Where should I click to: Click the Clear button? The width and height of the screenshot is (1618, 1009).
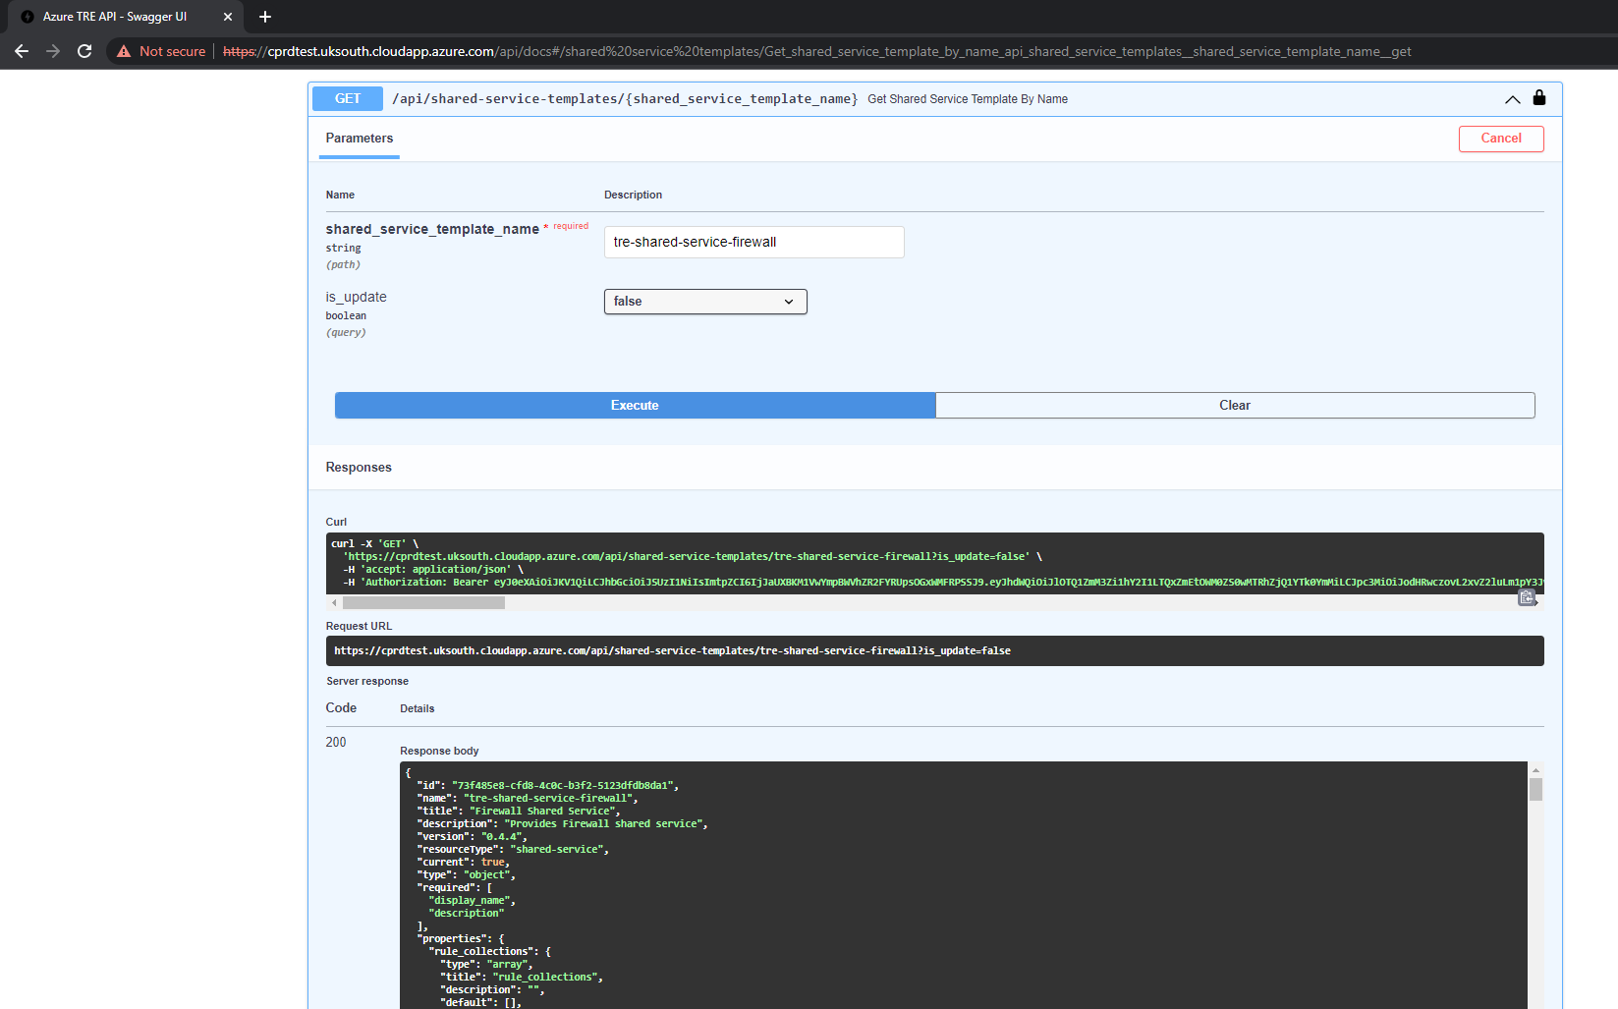tap(1234, 405)
